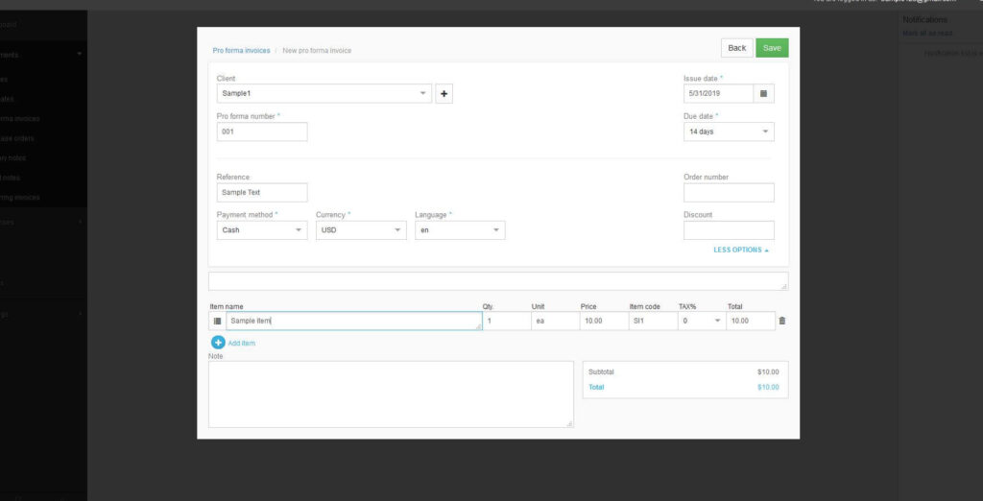Click Mark all as read in Notifications
The width and height of the screenshot is (983, 501).
pos(927,34)
